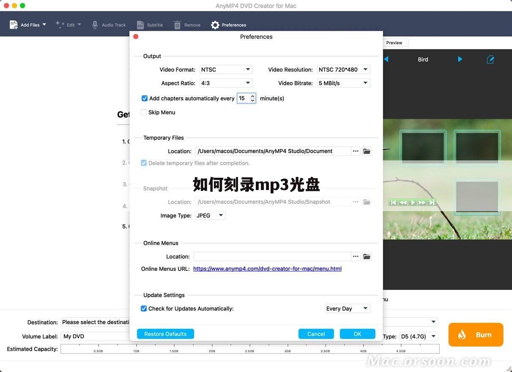Click the edit menu template icon
Image resolution: width=512 pixels, height=372 pixels.
[490, 60]
